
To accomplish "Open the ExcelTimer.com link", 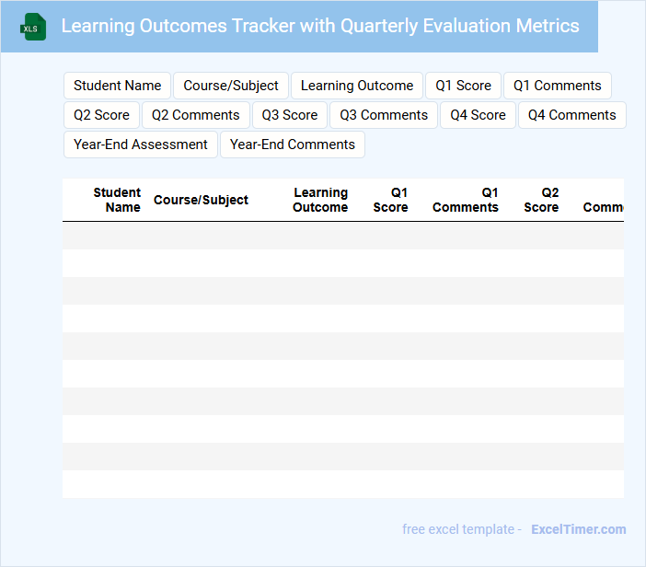I will (579, 529).
